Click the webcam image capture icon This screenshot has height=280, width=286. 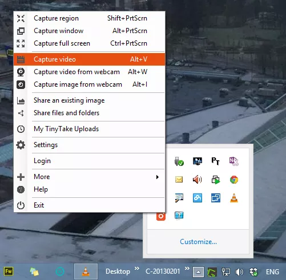pyautogui.click(x=21, y=84)
